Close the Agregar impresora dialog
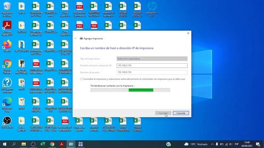 (x=188, y=33)
